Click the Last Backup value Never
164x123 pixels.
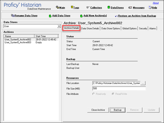[95, 64]
